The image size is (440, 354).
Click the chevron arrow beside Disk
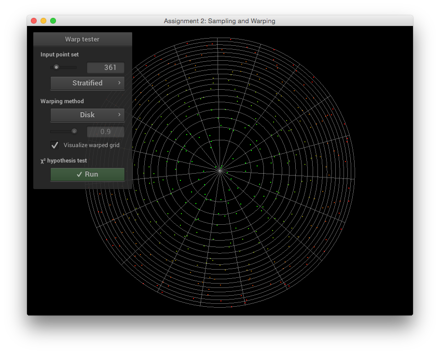tap(119, 115)
